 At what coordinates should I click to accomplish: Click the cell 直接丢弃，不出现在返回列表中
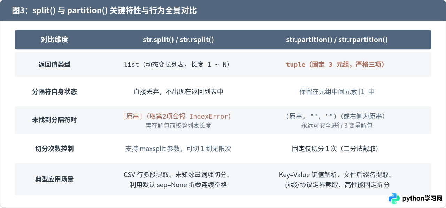click(x=178, y=92)
